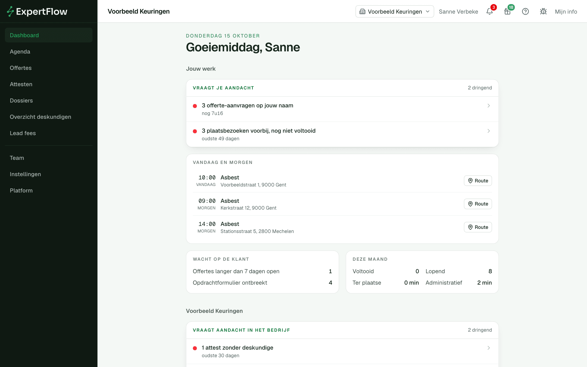Expand the 3 offerte-aanvragen row chevron
The height and width of the screenshot is (367, 587).
(x=489, y=105)
